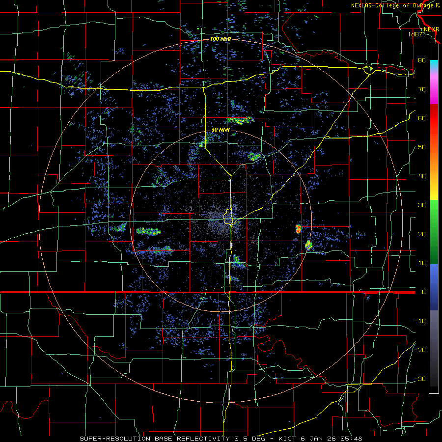Click the -10 value on dBZ scale
This screenshot has height=442, width=442.
click(x=420, y=321)
